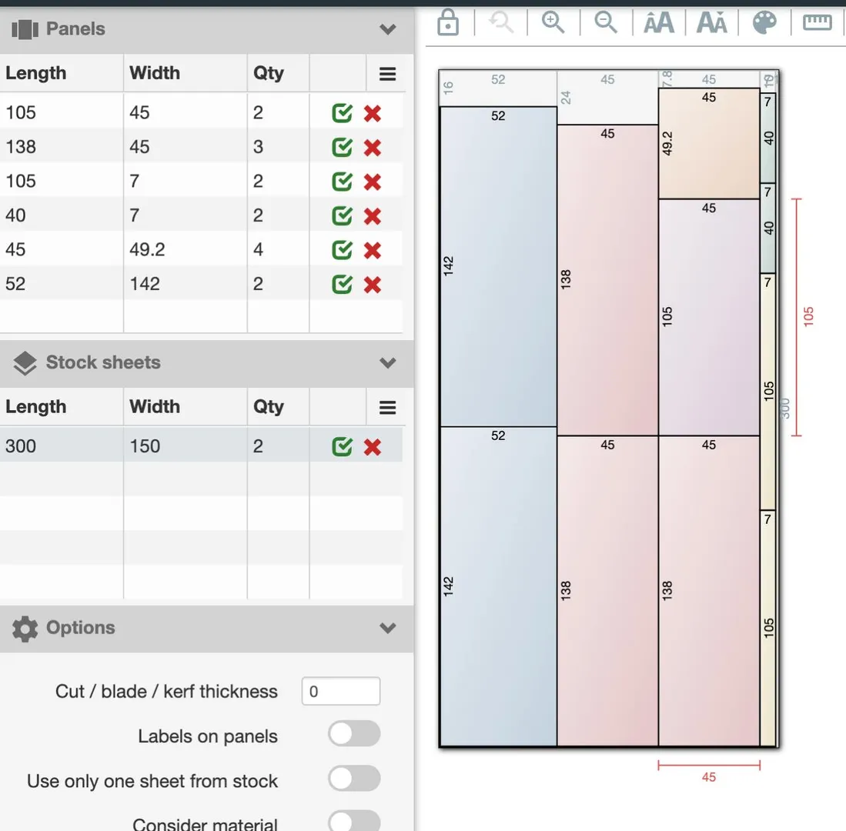Open the color palette icon

click(x=764, y=22)
